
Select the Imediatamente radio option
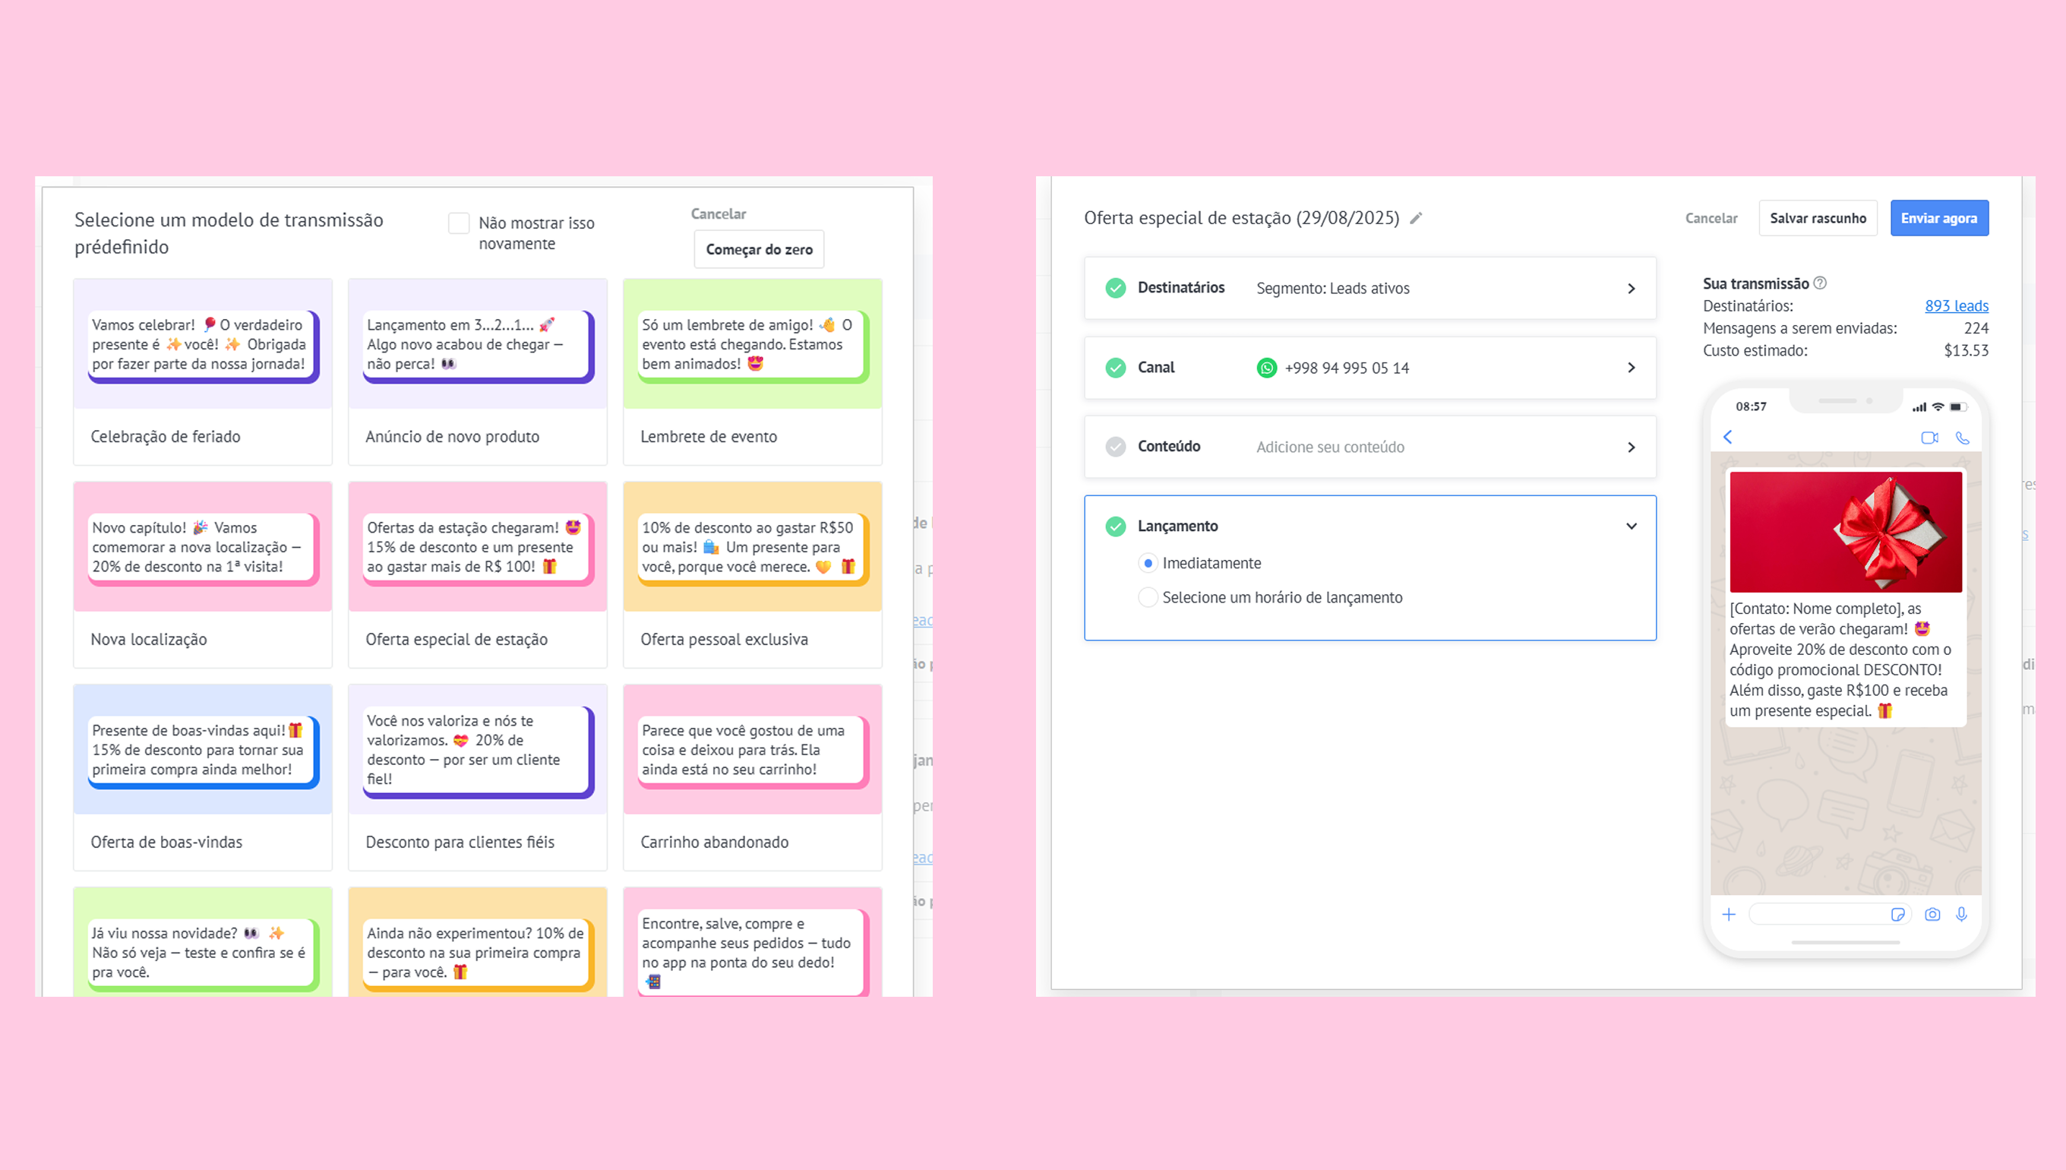[1148, 563]
